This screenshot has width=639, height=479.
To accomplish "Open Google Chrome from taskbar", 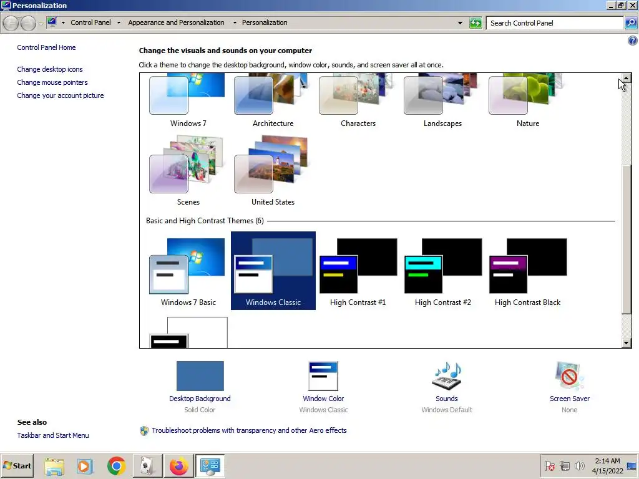I will pyautogui.click(x=116, y=466).
